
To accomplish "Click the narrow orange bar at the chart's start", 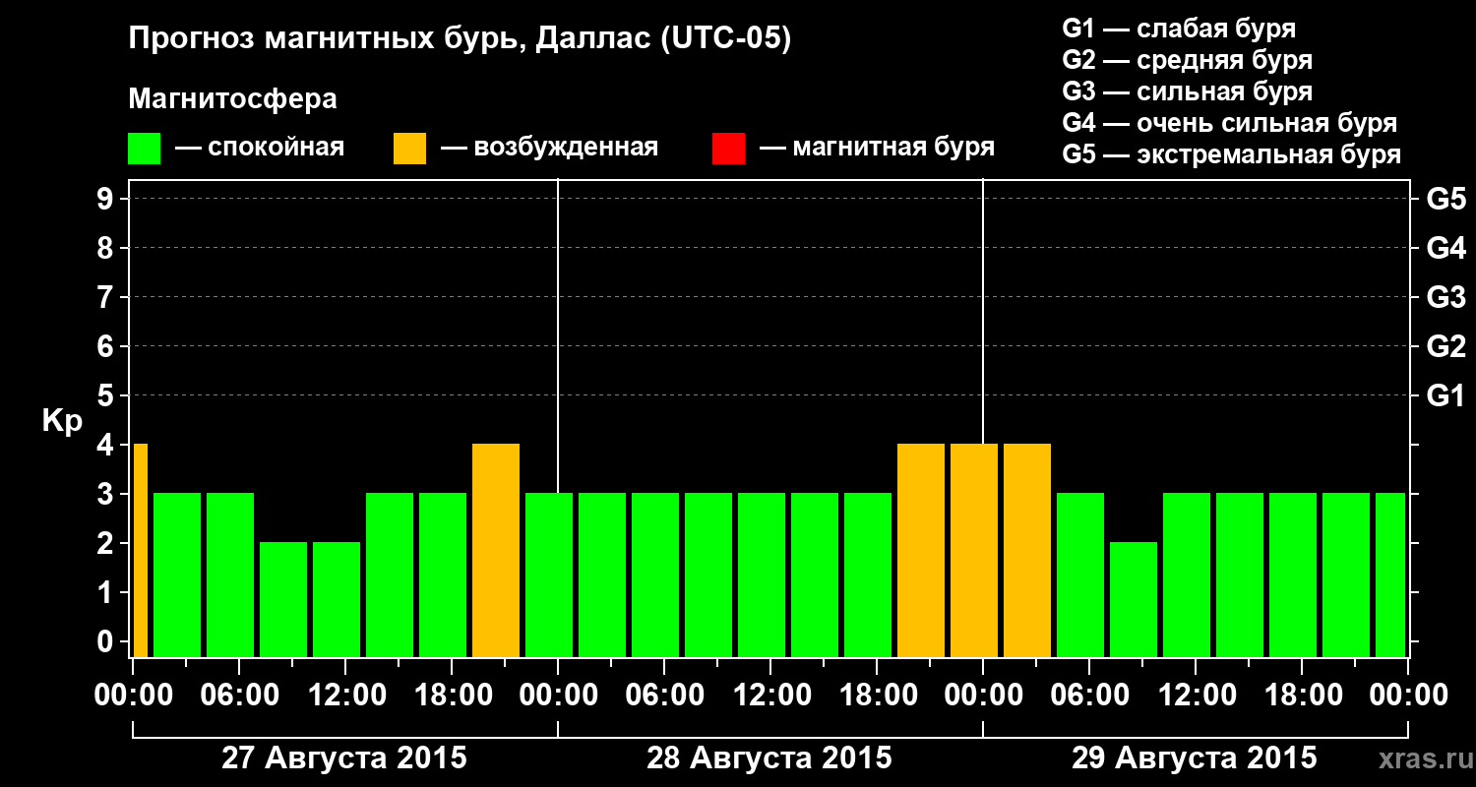I will 141,550.
